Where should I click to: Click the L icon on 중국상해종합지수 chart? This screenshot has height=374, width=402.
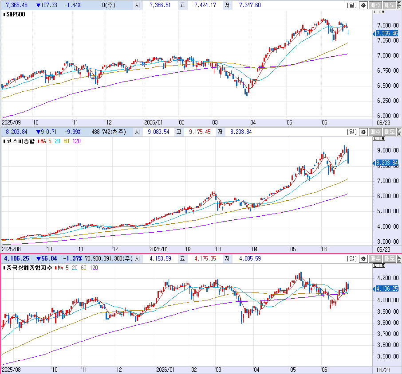[375, 265]
